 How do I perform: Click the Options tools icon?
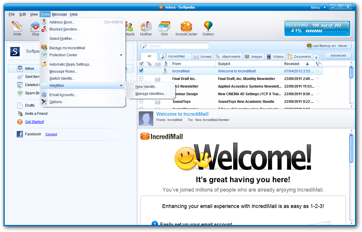coord(44,102)
